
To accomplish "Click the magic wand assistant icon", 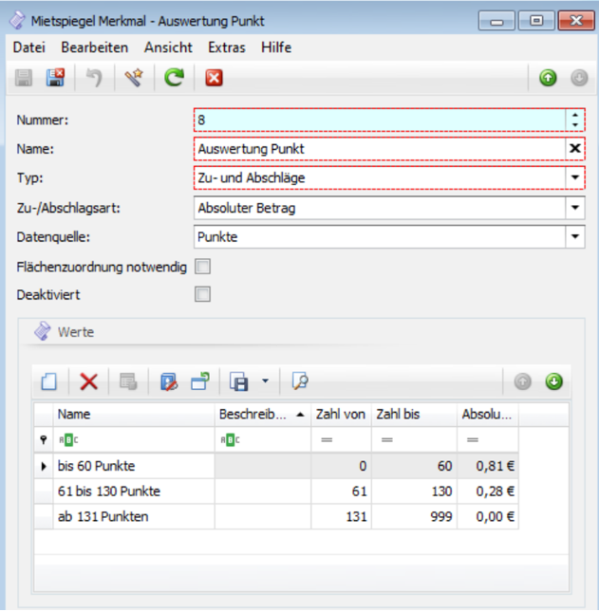I will click(x=134, y=79).
